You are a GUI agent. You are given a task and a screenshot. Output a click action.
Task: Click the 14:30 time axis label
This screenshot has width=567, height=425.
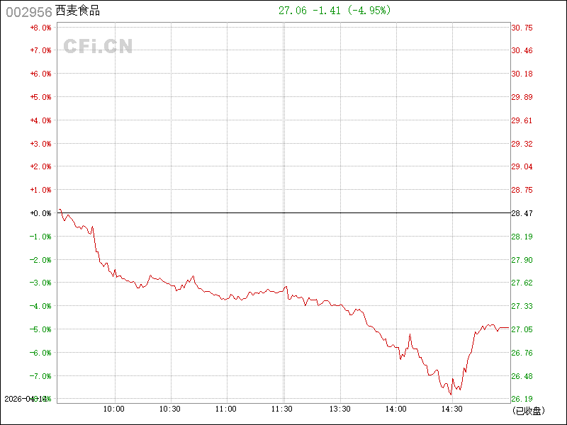452,409
